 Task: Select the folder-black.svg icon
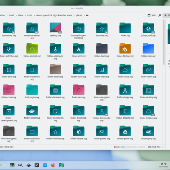click(x=102, y=48)
